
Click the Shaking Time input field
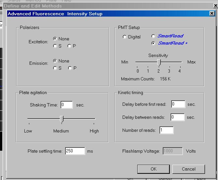tap(67, 105)
